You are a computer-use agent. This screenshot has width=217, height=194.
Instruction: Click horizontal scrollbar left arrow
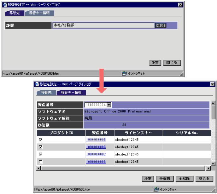click(38, 168)
